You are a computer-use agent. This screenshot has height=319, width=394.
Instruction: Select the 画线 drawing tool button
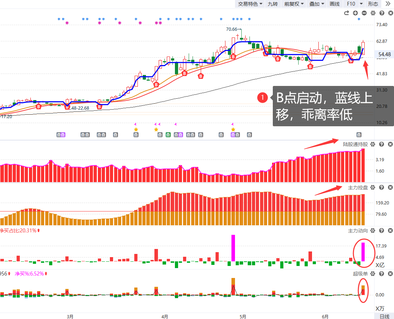pos(334,4)
